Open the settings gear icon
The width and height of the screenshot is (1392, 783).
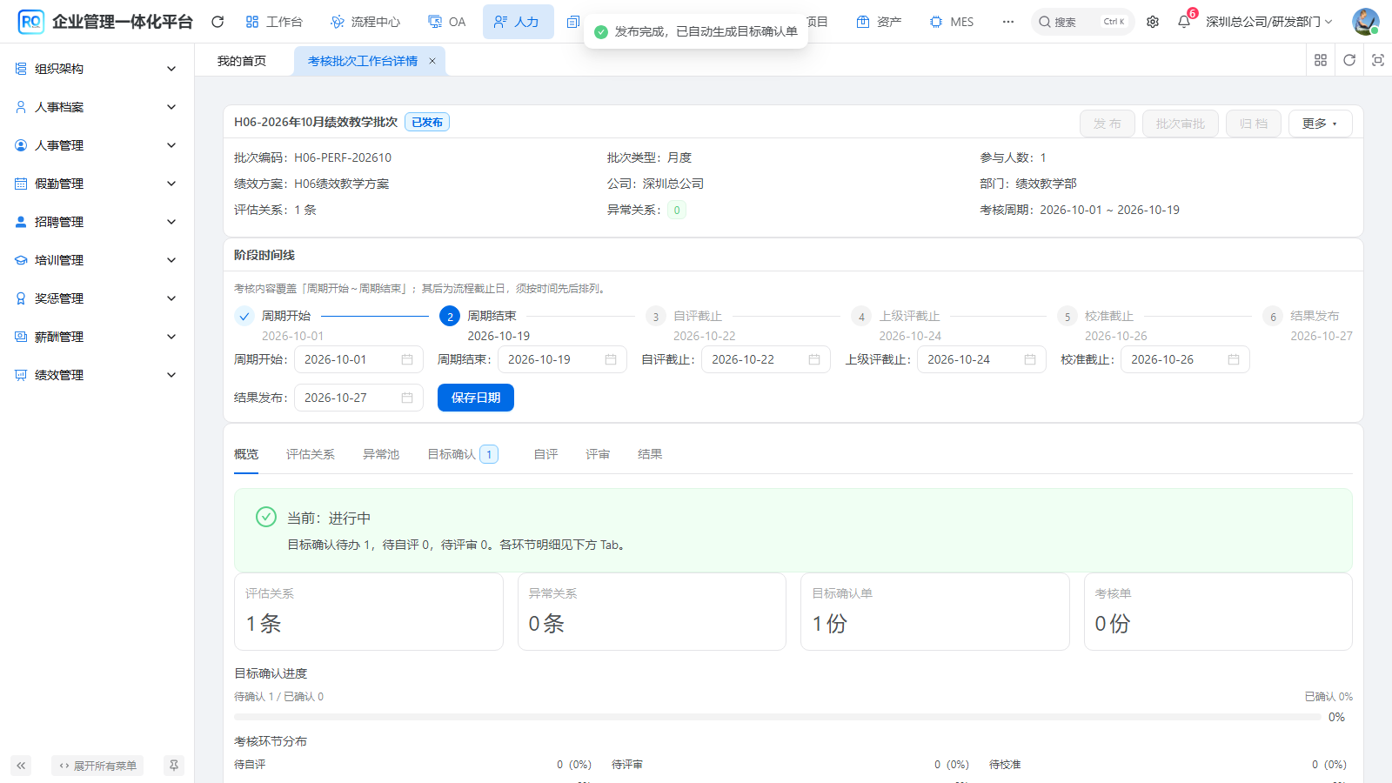pyautogui.click(x=1153, y=22)
